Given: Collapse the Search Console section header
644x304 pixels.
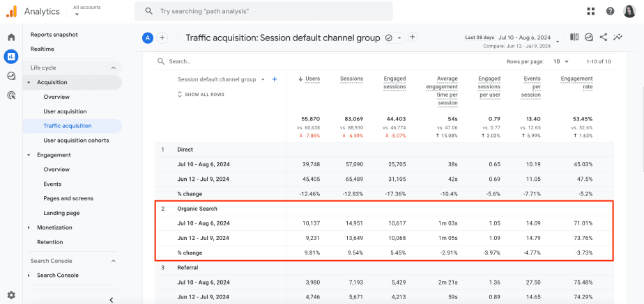Looking at the screenshot, I should [x=114, y=261].
